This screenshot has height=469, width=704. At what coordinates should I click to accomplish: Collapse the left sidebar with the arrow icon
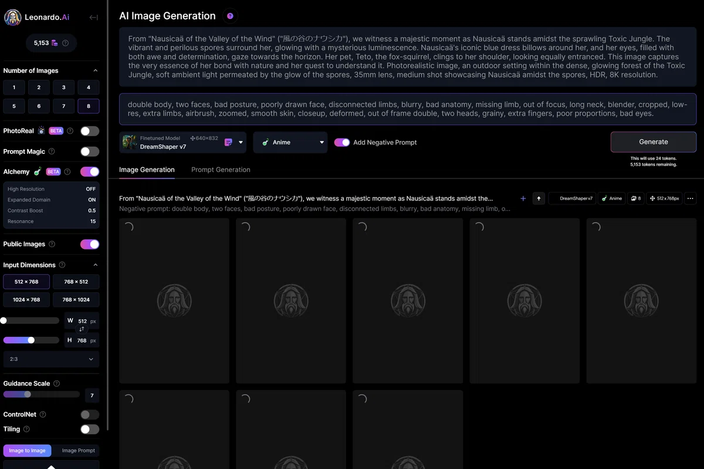pos(93,18)
